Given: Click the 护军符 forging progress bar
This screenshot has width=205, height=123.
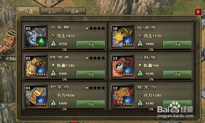Looking at the screenshot, I should (64, 109).
